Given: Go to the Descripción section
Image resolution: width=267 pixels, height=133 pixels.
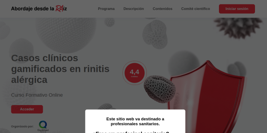Looking at the screenshot, I should [134, 9].
